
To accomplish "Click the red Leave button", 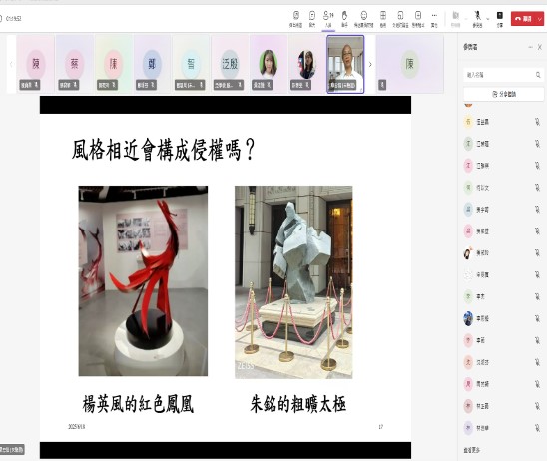I will tap(524, 19).
